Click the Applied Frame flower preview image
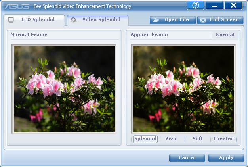 click(183, 88)
